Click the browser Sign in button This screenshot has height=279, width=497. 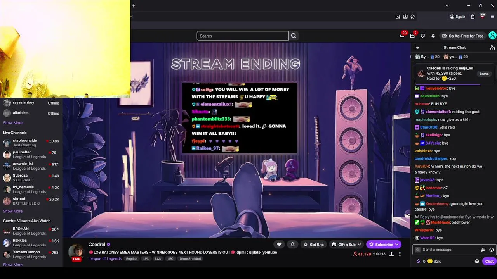(457, 17)
